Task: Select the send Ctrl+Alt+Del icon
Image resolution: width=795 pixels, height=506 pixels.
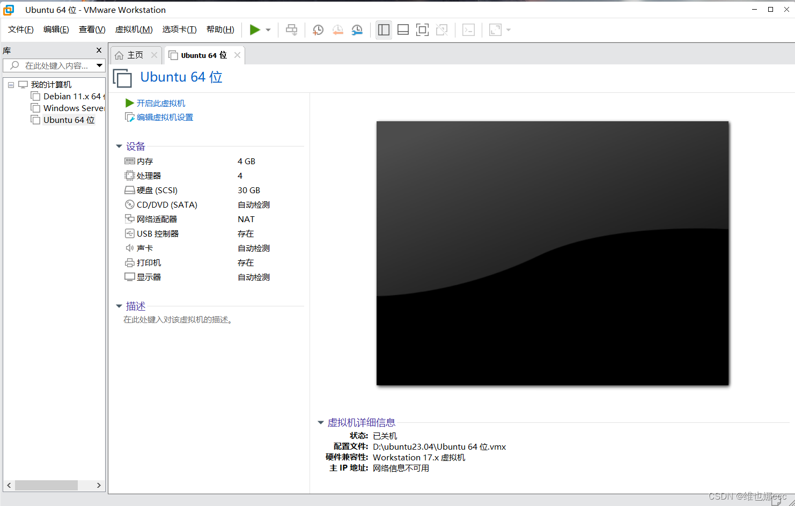Action: point(291,30)
